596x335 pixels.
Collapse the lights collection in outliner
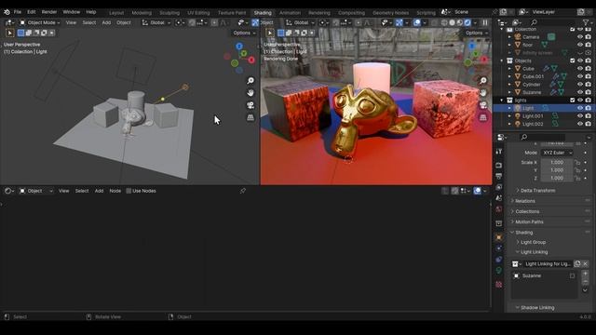[x=502, y=100]
